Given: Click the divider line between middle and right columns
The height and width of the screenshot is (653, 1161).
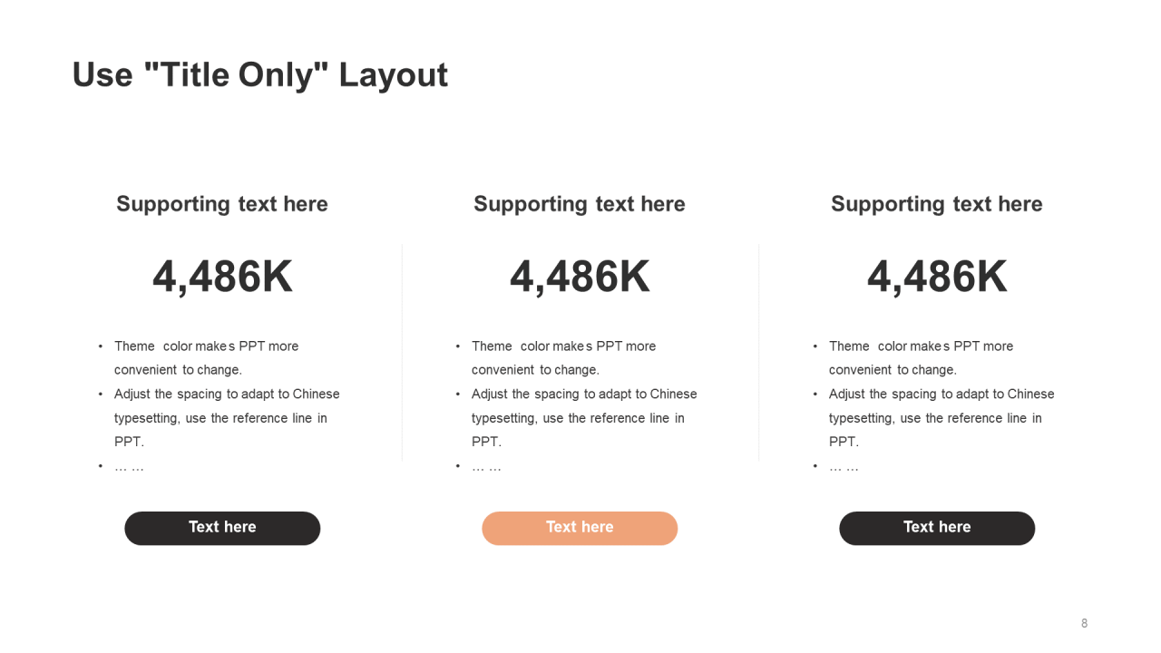Looking at the screenshot, I should [759, 352].
